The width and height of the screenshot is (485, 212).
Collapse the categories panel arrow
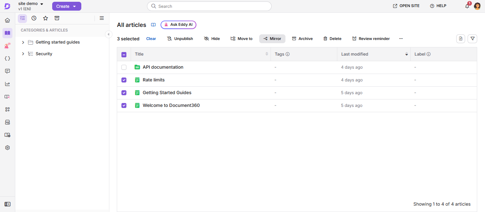[108, 34]
